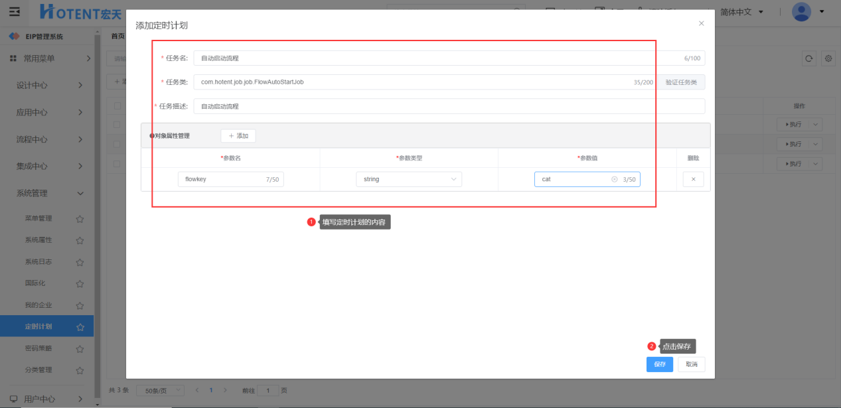The image size is (841, 408).
Task: Go to the next page arrow in pagination
Action: 225,390
